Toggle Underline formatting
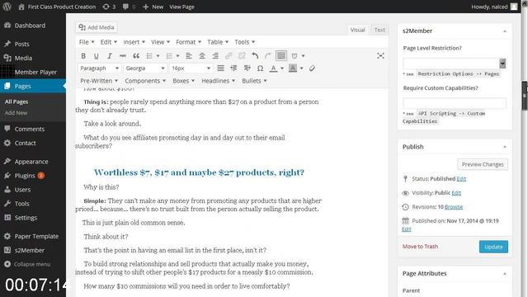 97,56
